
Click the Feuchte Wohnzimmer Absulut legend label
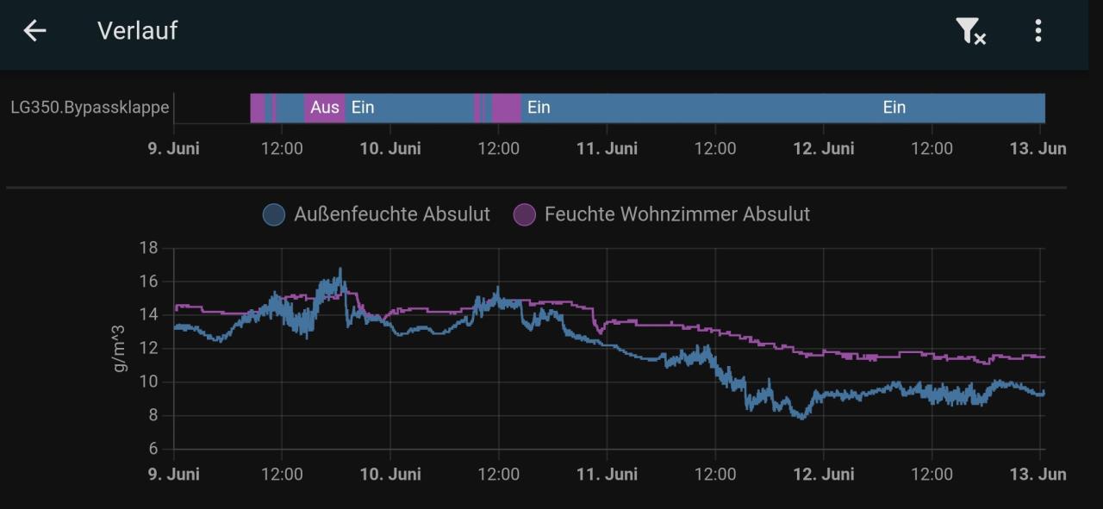click(677, 214)
